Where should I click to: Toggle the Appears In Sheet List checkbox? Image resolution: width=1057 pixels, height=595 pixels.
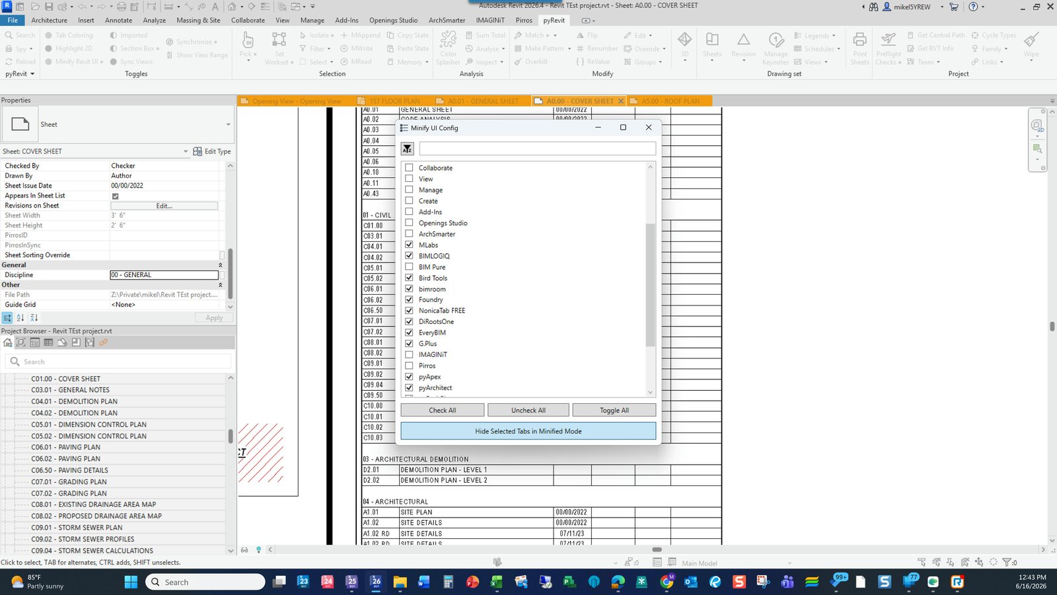[x=115, y=196]
